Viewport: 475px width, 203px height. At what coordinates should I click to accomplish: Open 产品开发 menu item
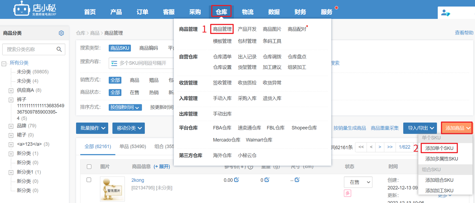(x=247, y=29)
